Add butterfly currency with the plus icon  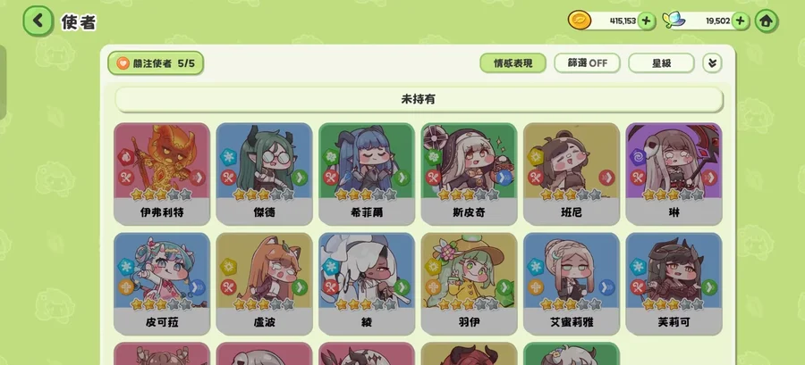740,21
